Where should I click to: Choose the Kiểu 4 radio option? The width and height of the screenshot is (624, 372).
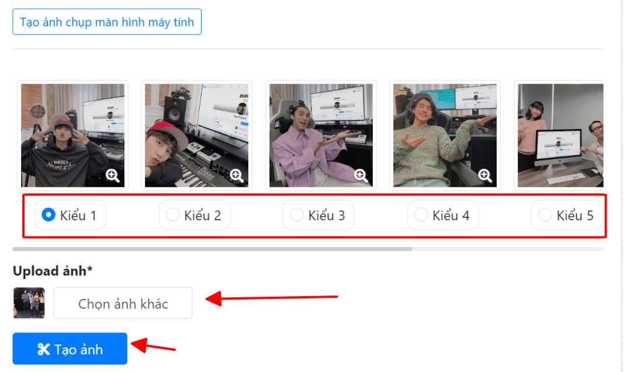[421, 215]
